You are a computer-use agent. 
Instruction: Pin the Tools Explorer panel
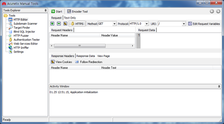tap(46, 10)
